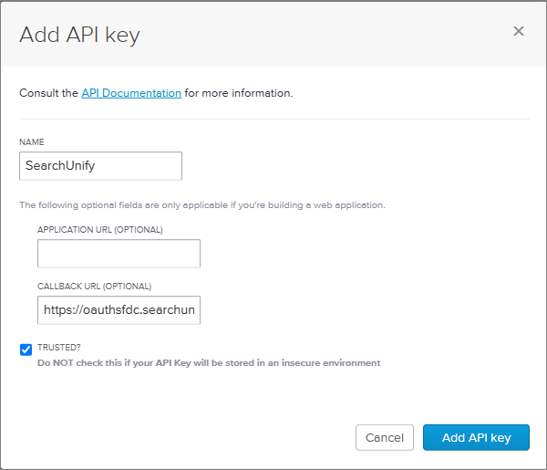Click the NAME field label
Screen dimensions: 547x470
point(32,142)
